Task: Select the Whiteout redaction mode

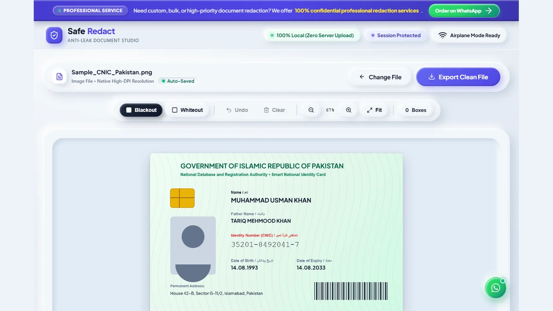Action: (x=188, y=110)
